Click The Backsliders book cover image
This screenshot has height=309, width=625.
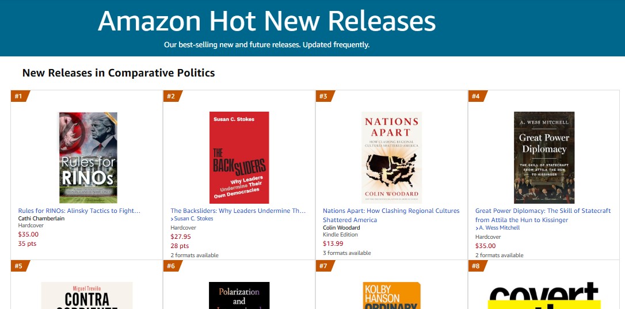tap(239, 157)
